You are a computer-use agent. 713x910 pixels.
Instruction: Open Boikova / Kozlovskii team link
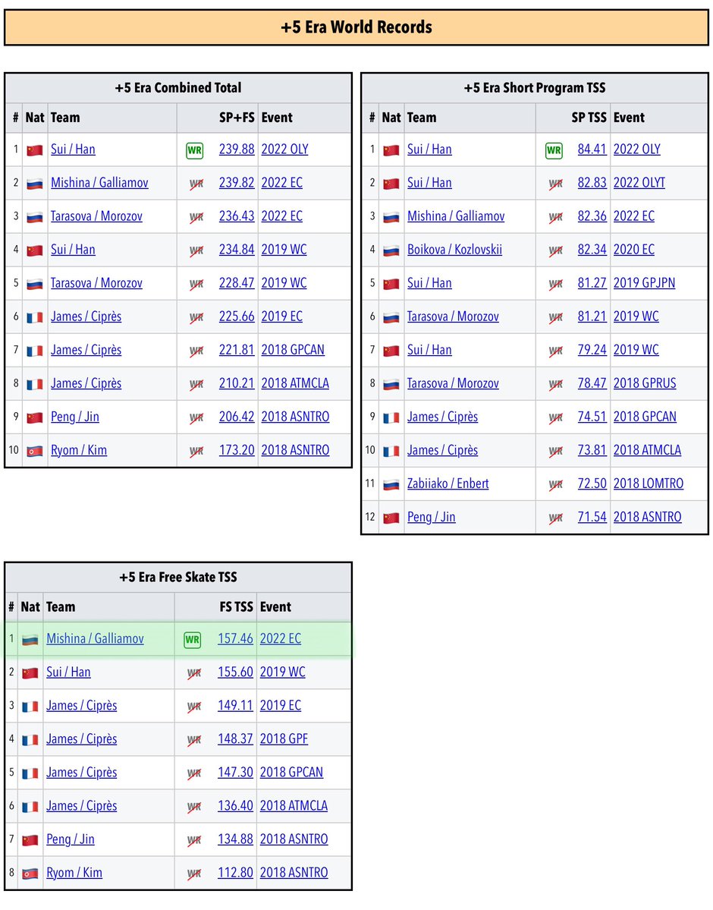click(455, 250)
